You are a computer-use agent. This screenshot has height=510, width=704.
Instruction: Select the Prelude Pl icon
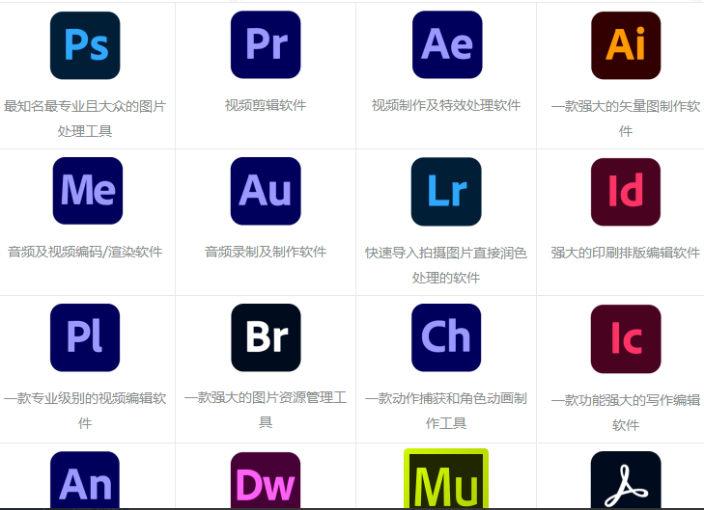[x=85, y=337]
